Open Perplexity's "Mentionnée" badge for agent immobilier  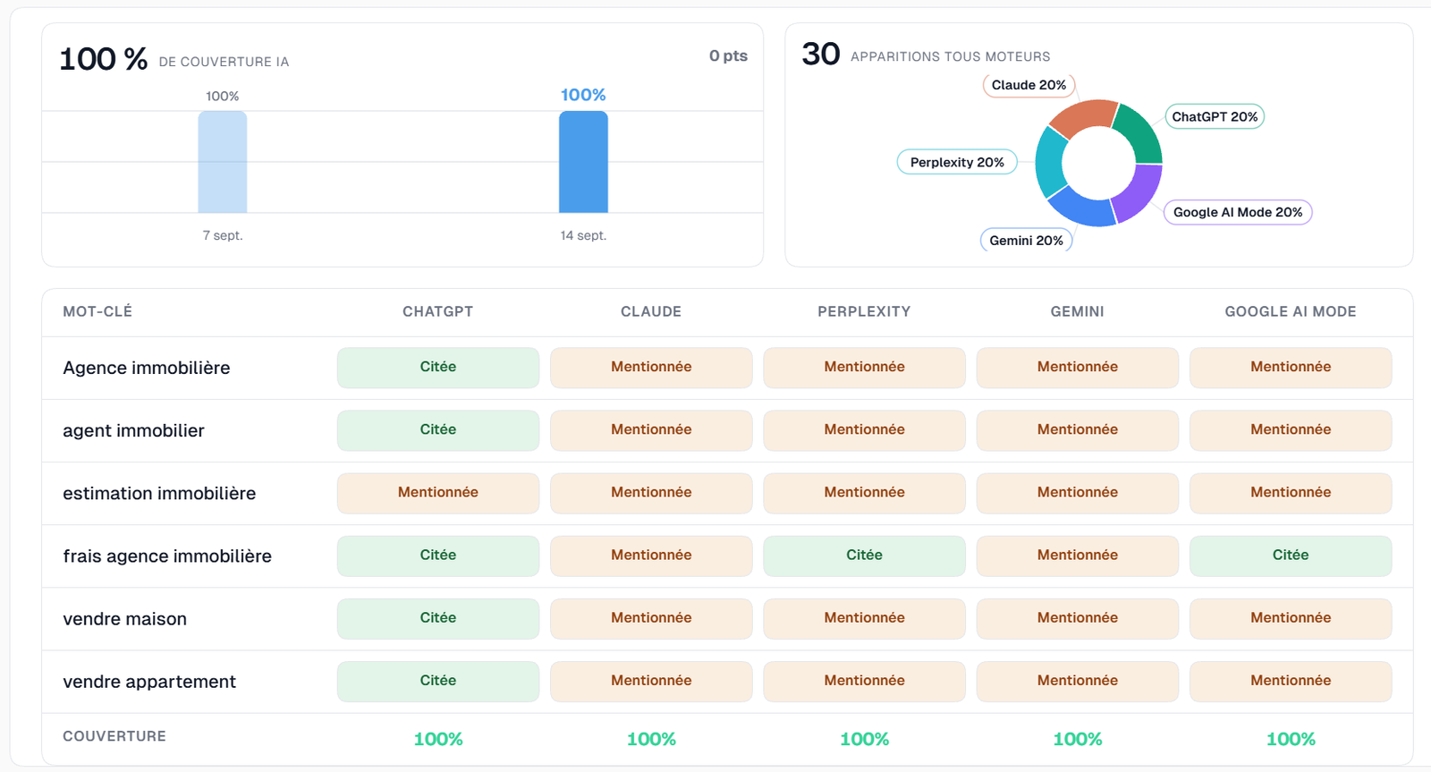tap(865, 430)
